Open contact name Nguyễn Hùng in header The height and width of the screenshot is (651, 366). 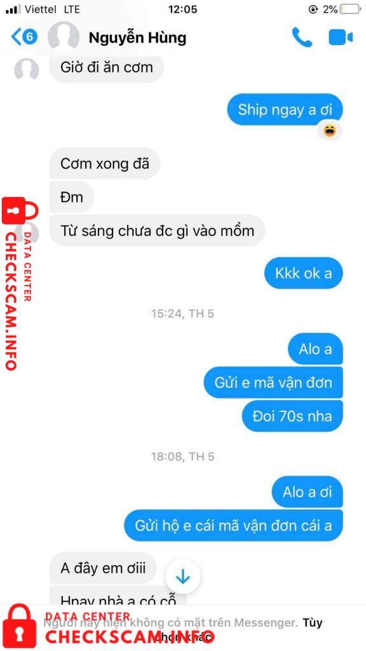tap(137, 38)
